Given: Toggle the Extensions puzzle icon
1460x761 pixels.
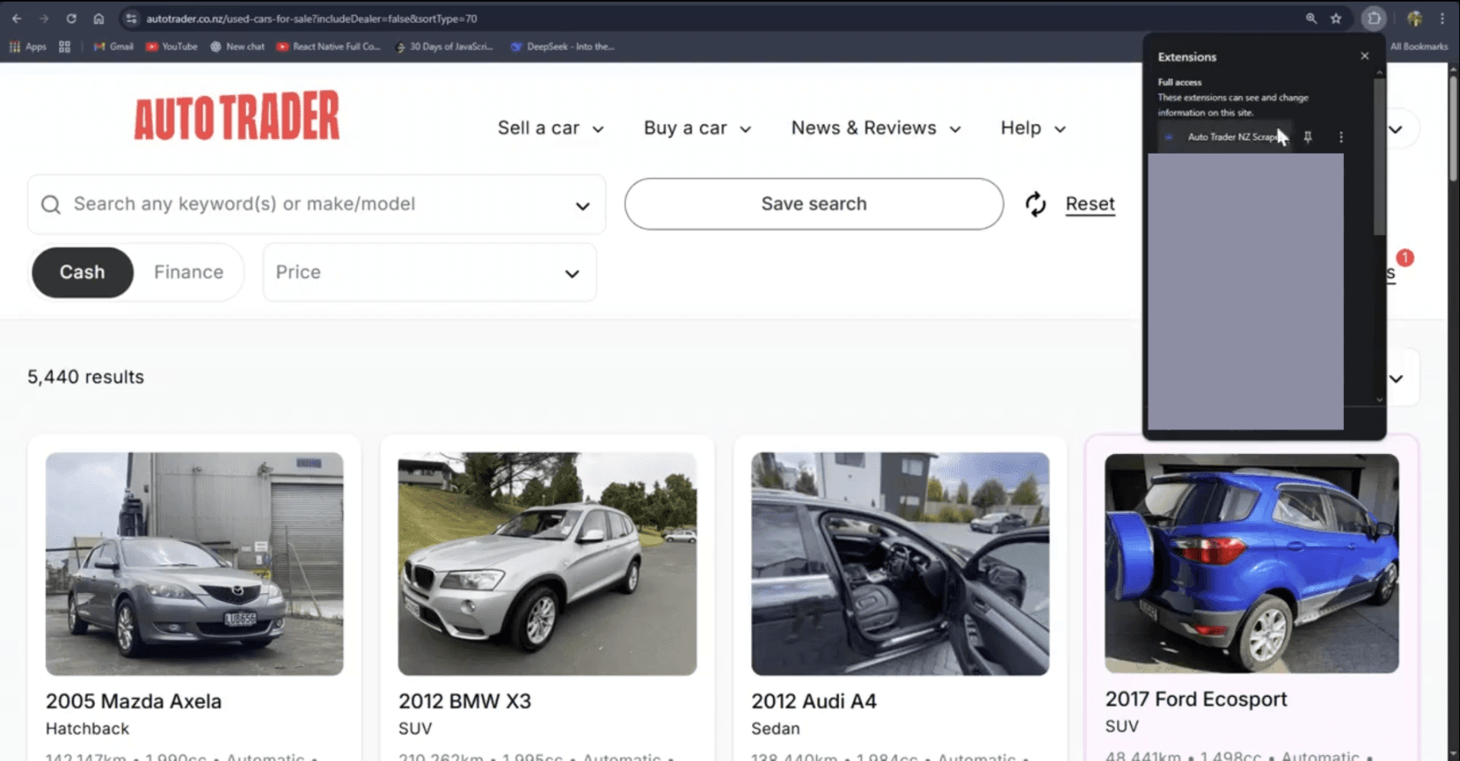Looking at the screenshot, I should [1373, 18].
